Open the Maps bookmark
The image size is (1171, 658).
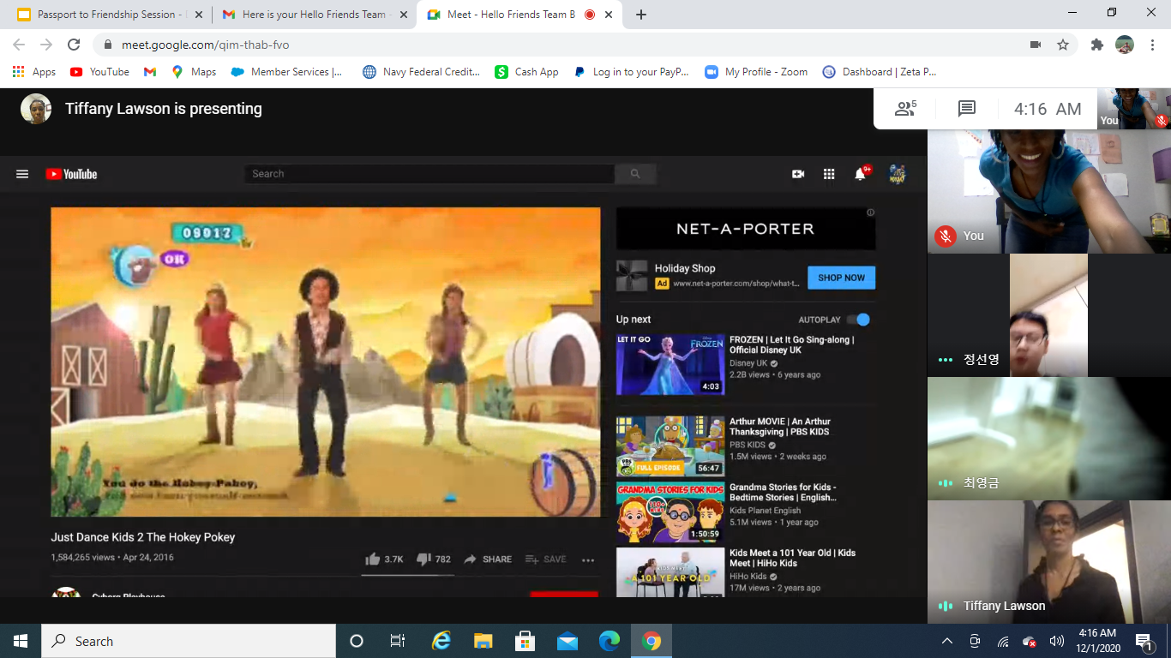click(x=194, y=72)
